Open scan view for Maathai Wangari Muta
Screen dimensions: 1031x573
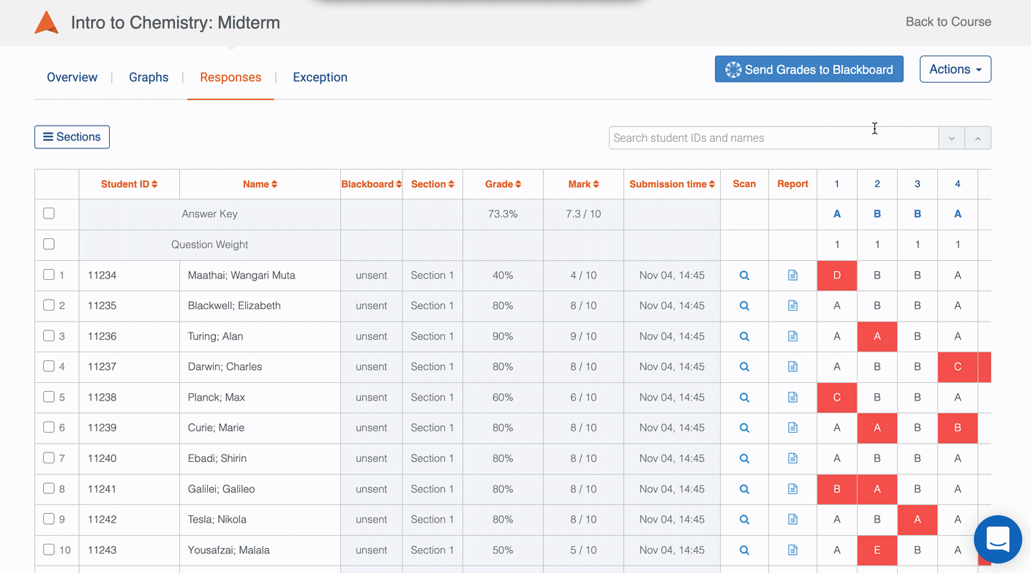pyautogui.click(x=744, y=276)
